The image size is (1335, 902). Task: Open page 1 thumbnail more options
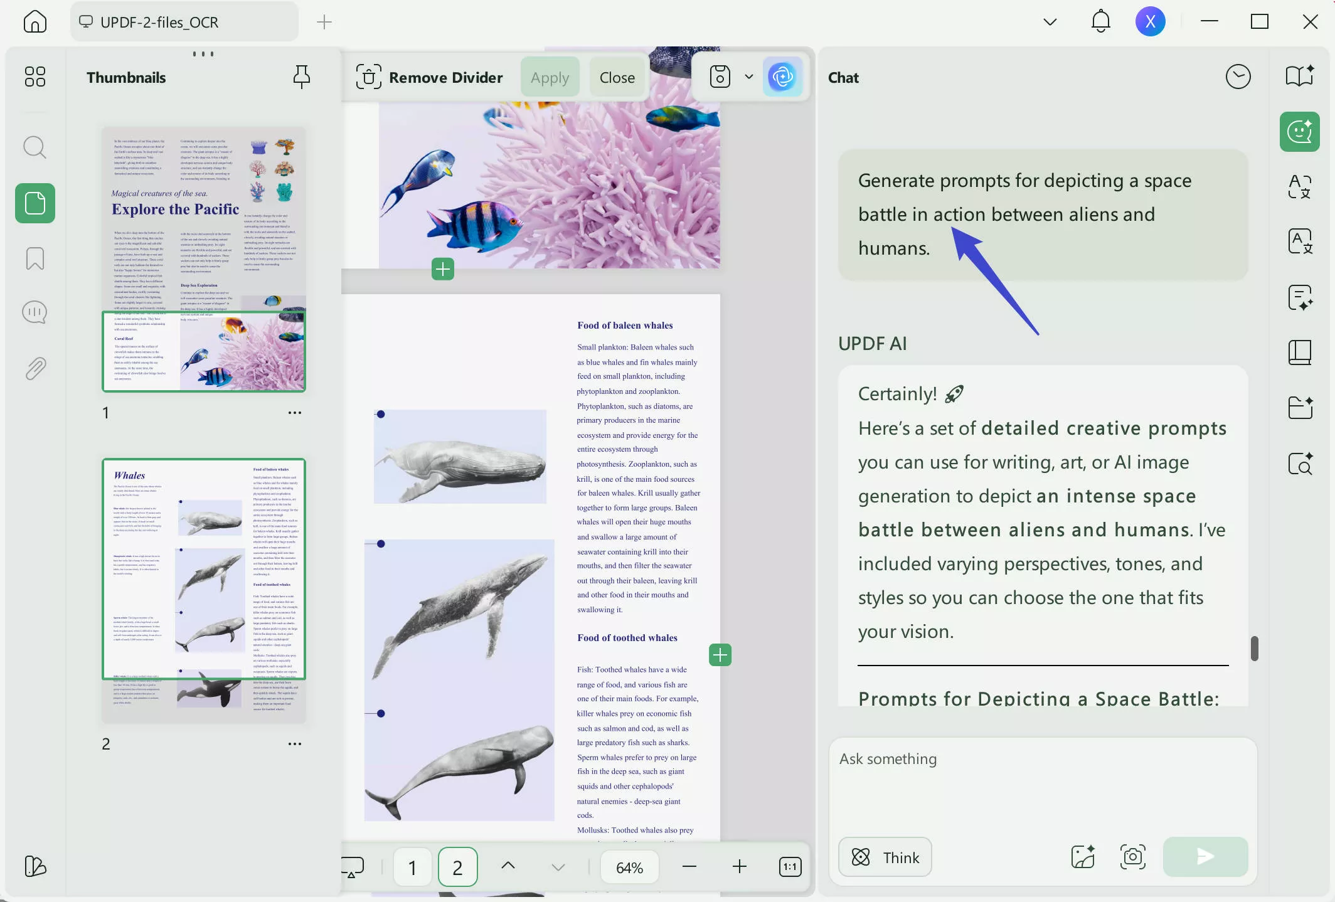coord(294,413)
